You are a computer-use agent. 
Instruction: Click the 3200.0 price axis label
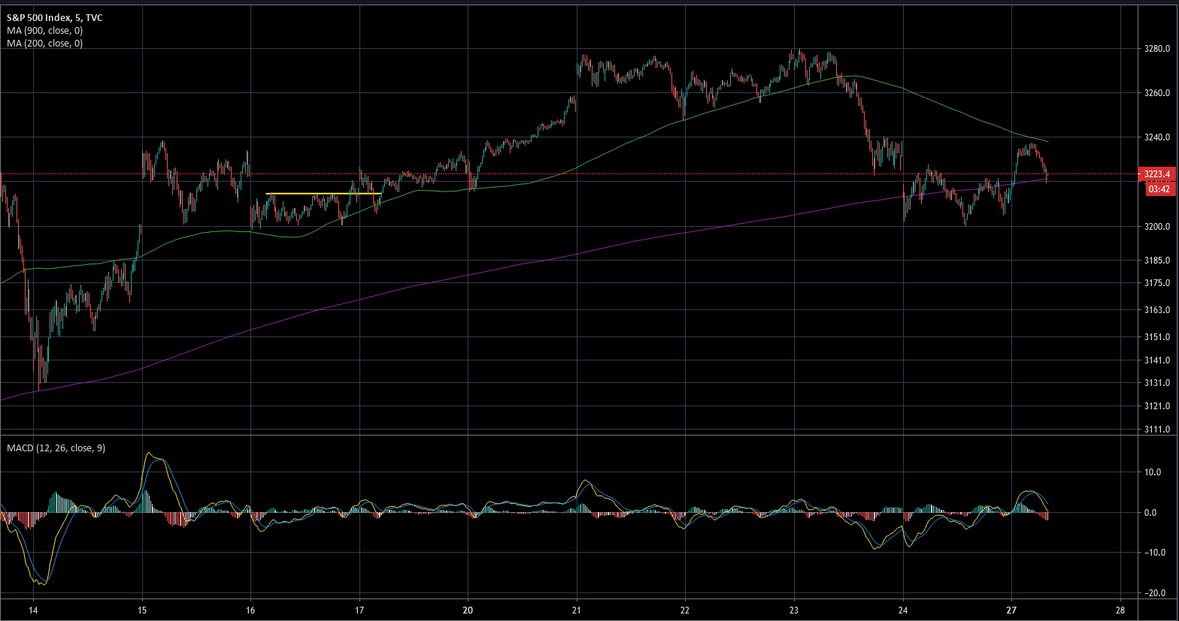coord(1157,227)
